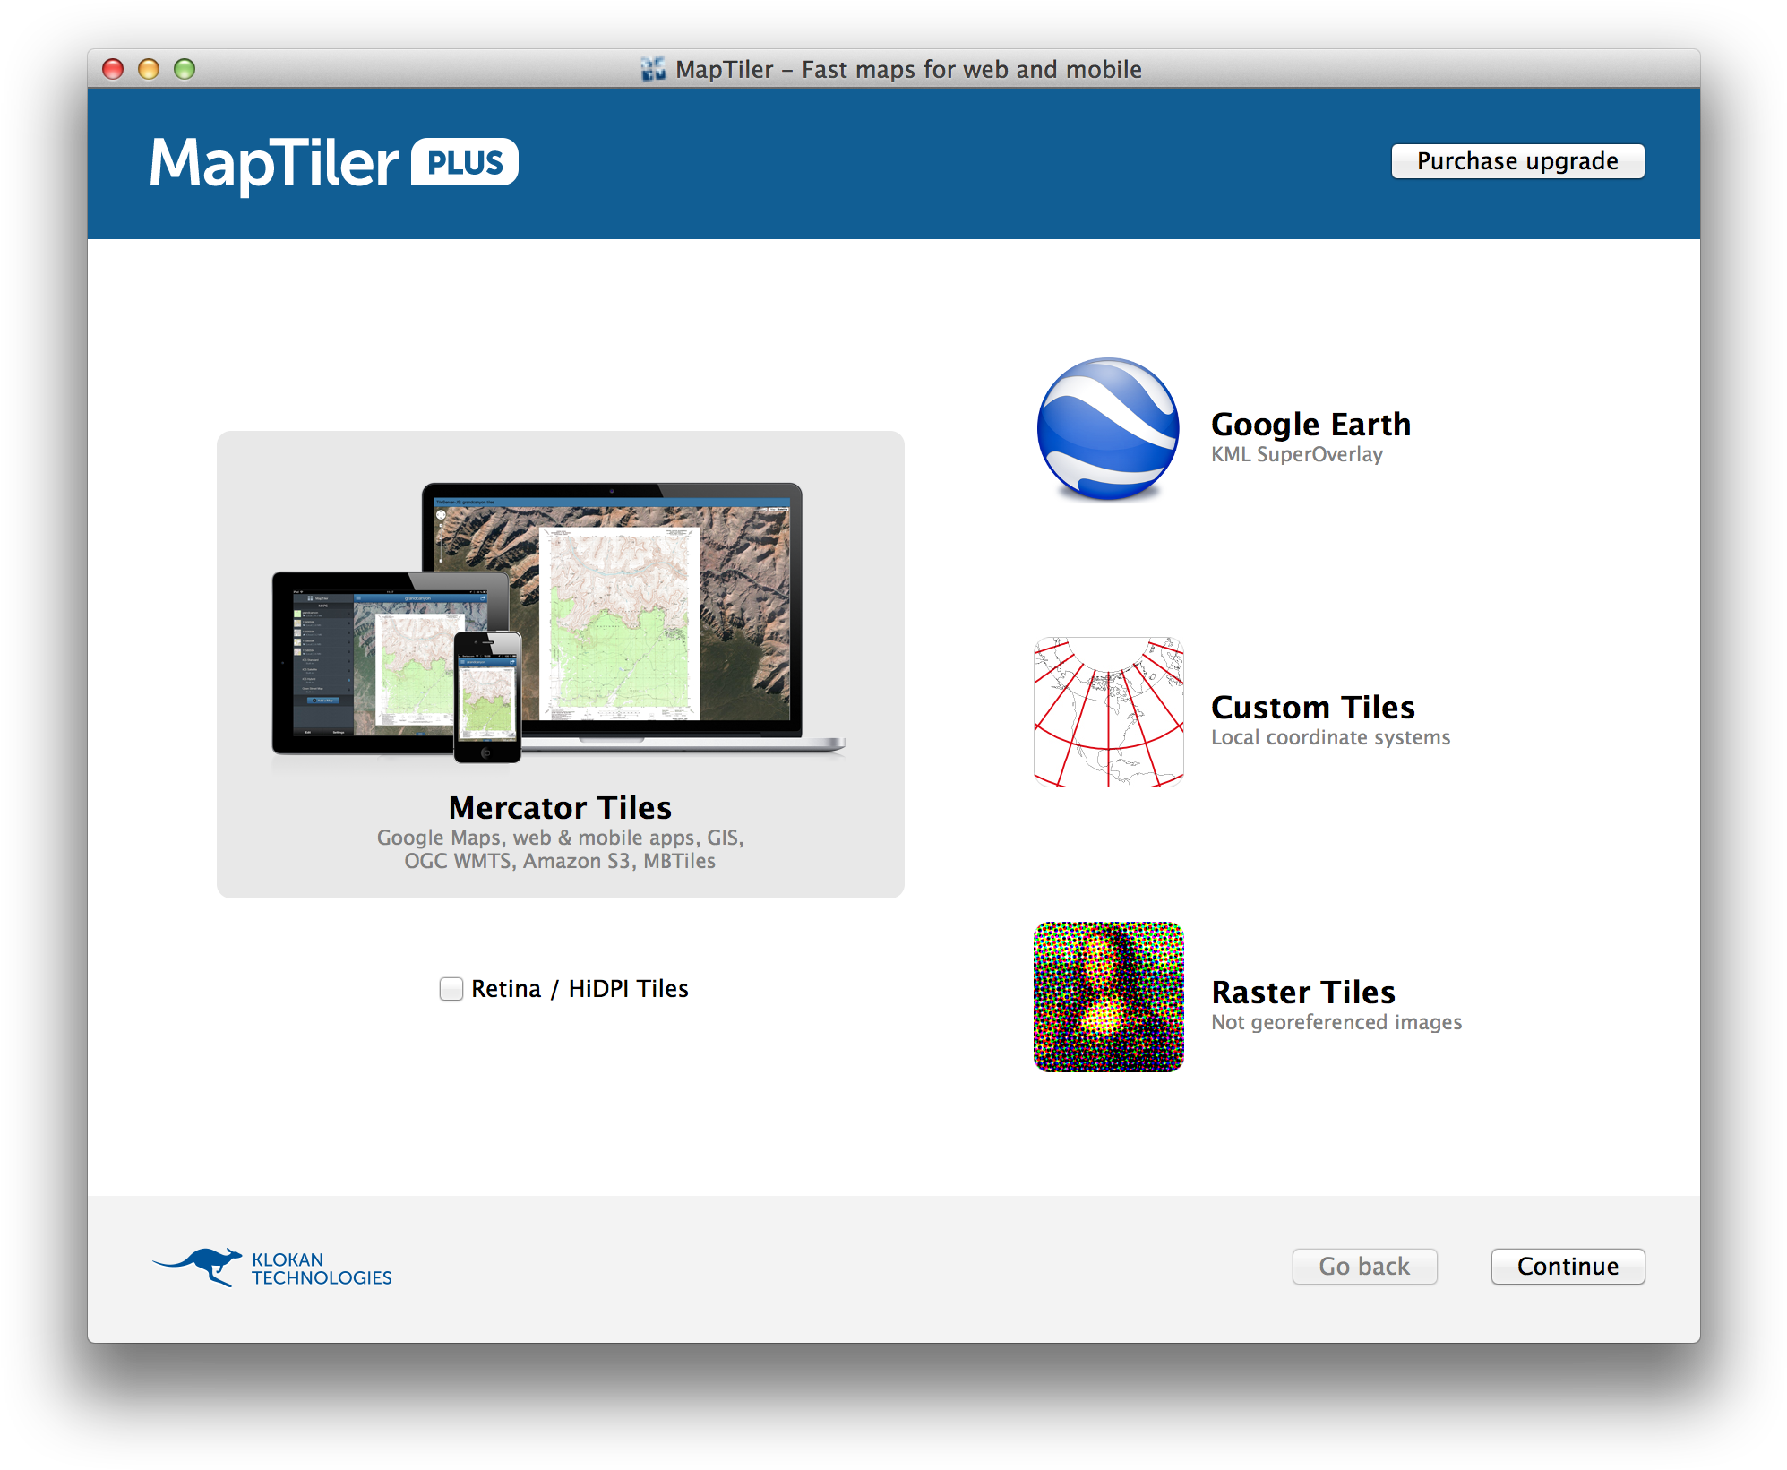Click the Retina / HiDPI Tiles label
The width and height of the screenshot is (1787, 1470).
pos(580,989)
